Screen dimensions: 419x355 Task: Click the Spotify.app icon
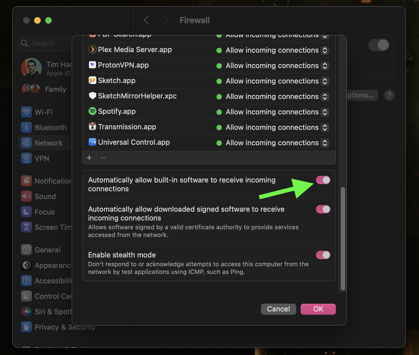(92, 111)
